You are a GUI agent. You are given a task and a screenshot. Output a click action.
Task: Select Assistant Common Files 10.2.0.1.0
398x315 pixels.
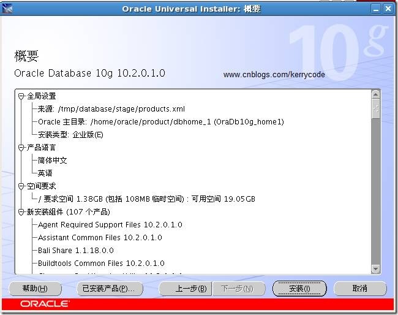coord(100,238)
